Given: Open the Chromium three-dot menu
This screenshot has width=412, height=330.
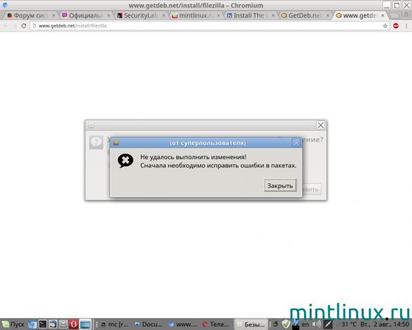Looking at the screenshot, I should point(406,26).
